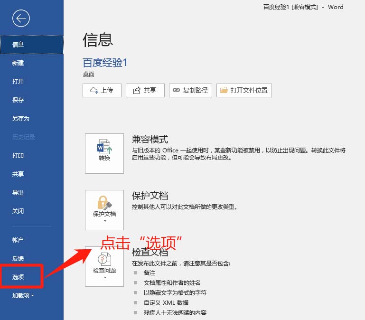Click the 以隐藏文字为格式的字符 list item
Viewport: 365px width, 320px height.
pos(175,293)
